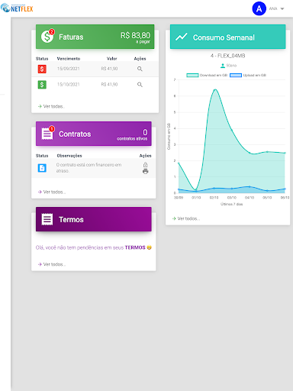
Task: Click the Contratos document icon
Action: pyautogui.click(x=47, y=134)
